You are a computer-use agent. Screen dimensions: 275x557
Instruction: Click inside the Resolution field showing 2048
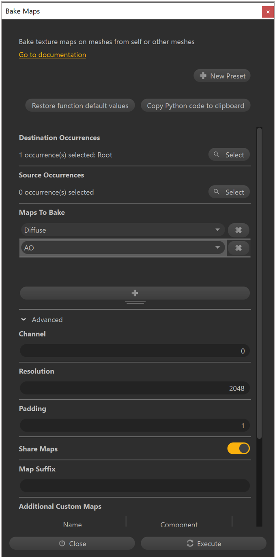coord(135,388)
